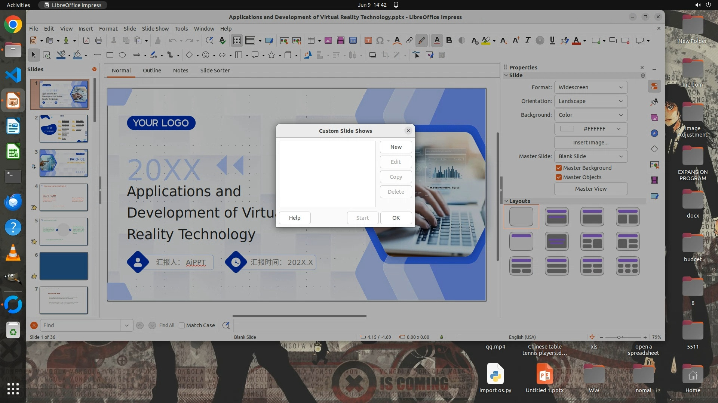Image resolution: width=718 pixels, height=403 pixels.
Task: Click the Bold formatting icon
Action: click(449, 40)
